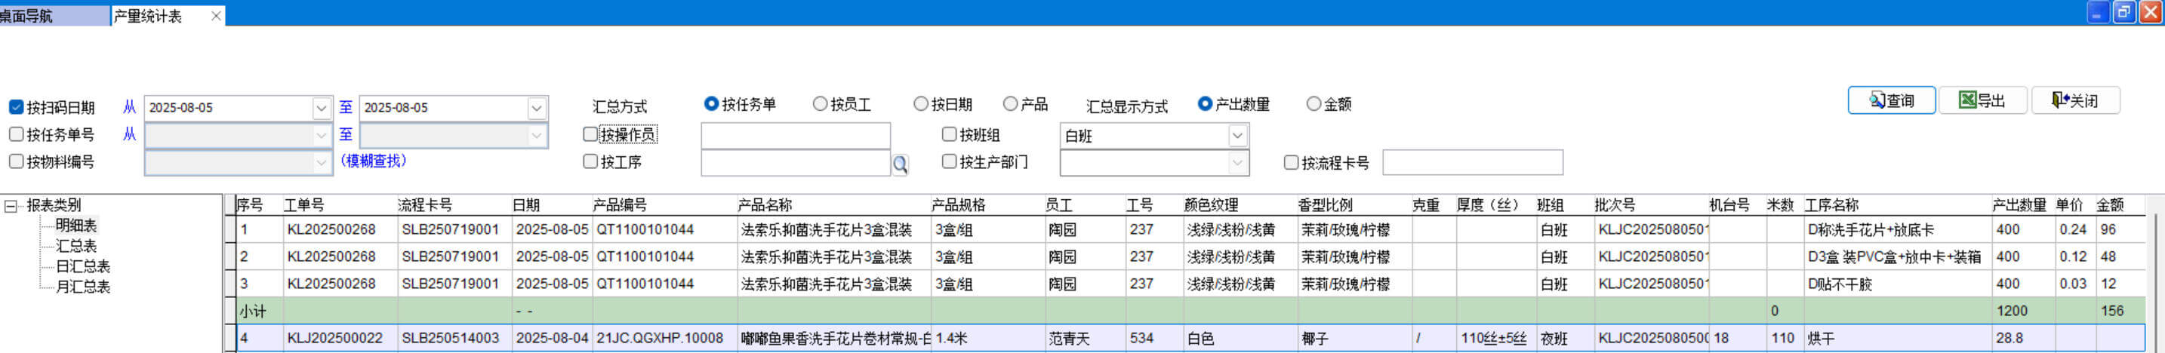Enable the 按任务单号 checkbox
Image resolution: width=2165 pixels, height=353 pixels.
coord(16,134)
